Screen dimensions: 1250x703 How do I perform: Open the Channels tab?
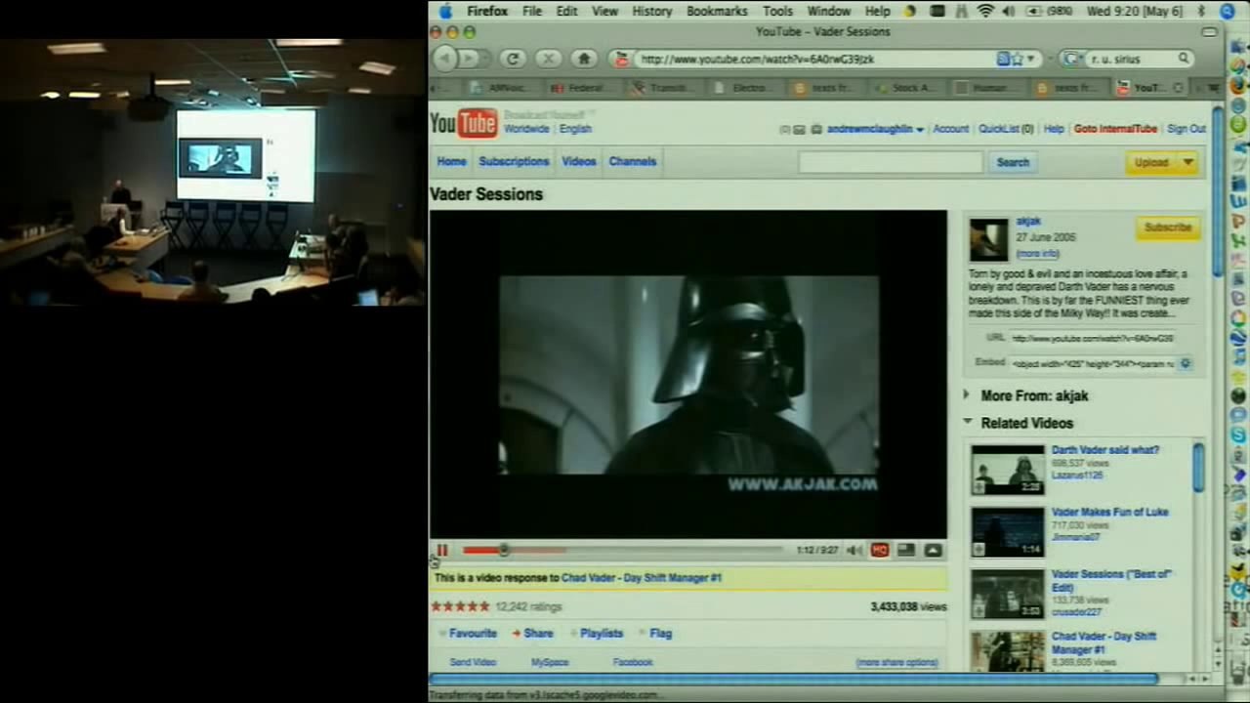[633, 161]
